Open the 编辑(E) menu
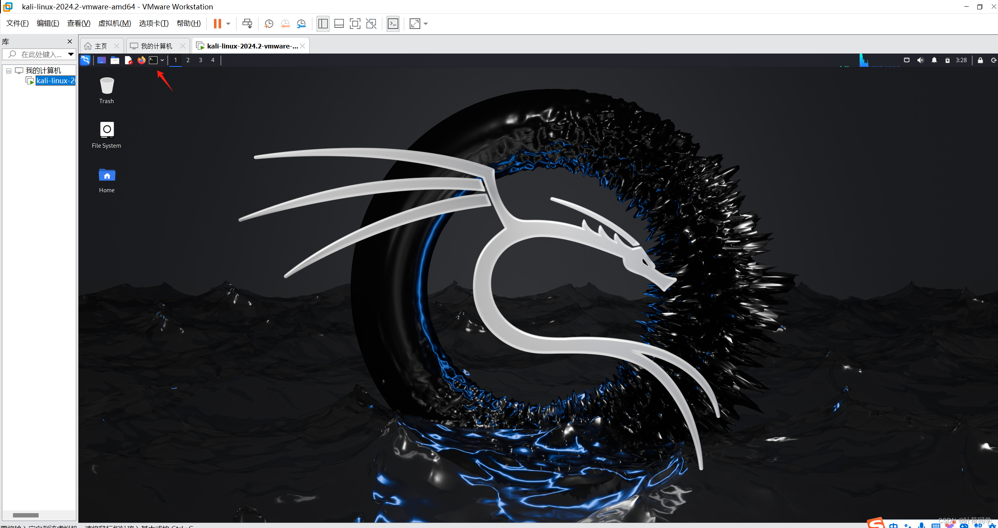The width and height of the screenshot is (998, 528). [x=48, y=23]
